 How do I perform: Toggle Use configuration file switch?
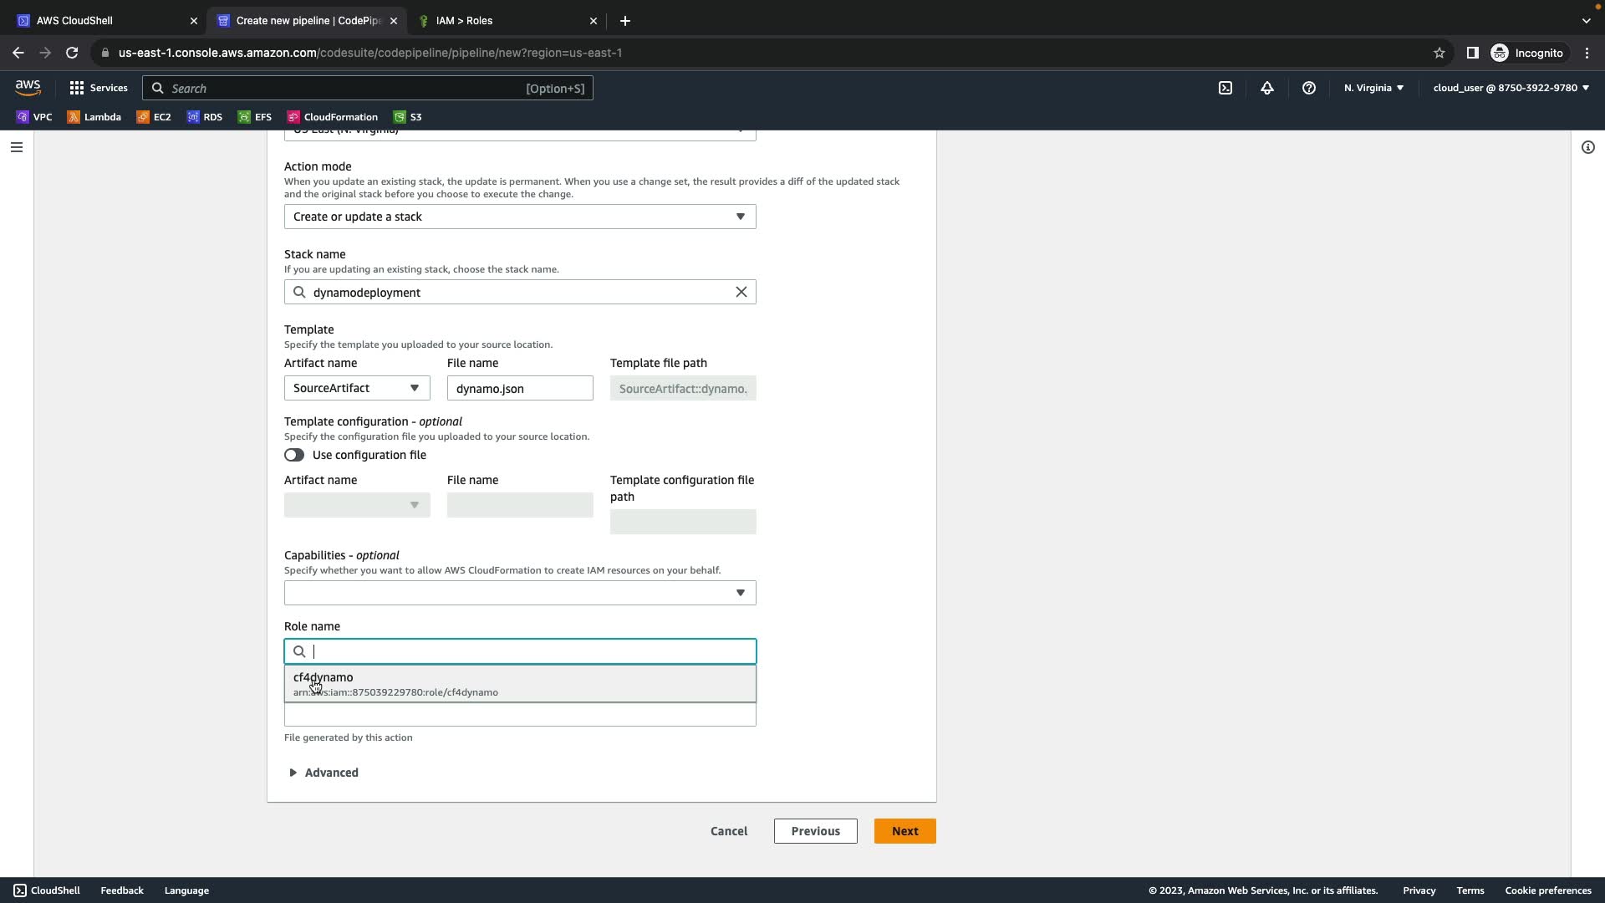[294, 455]
